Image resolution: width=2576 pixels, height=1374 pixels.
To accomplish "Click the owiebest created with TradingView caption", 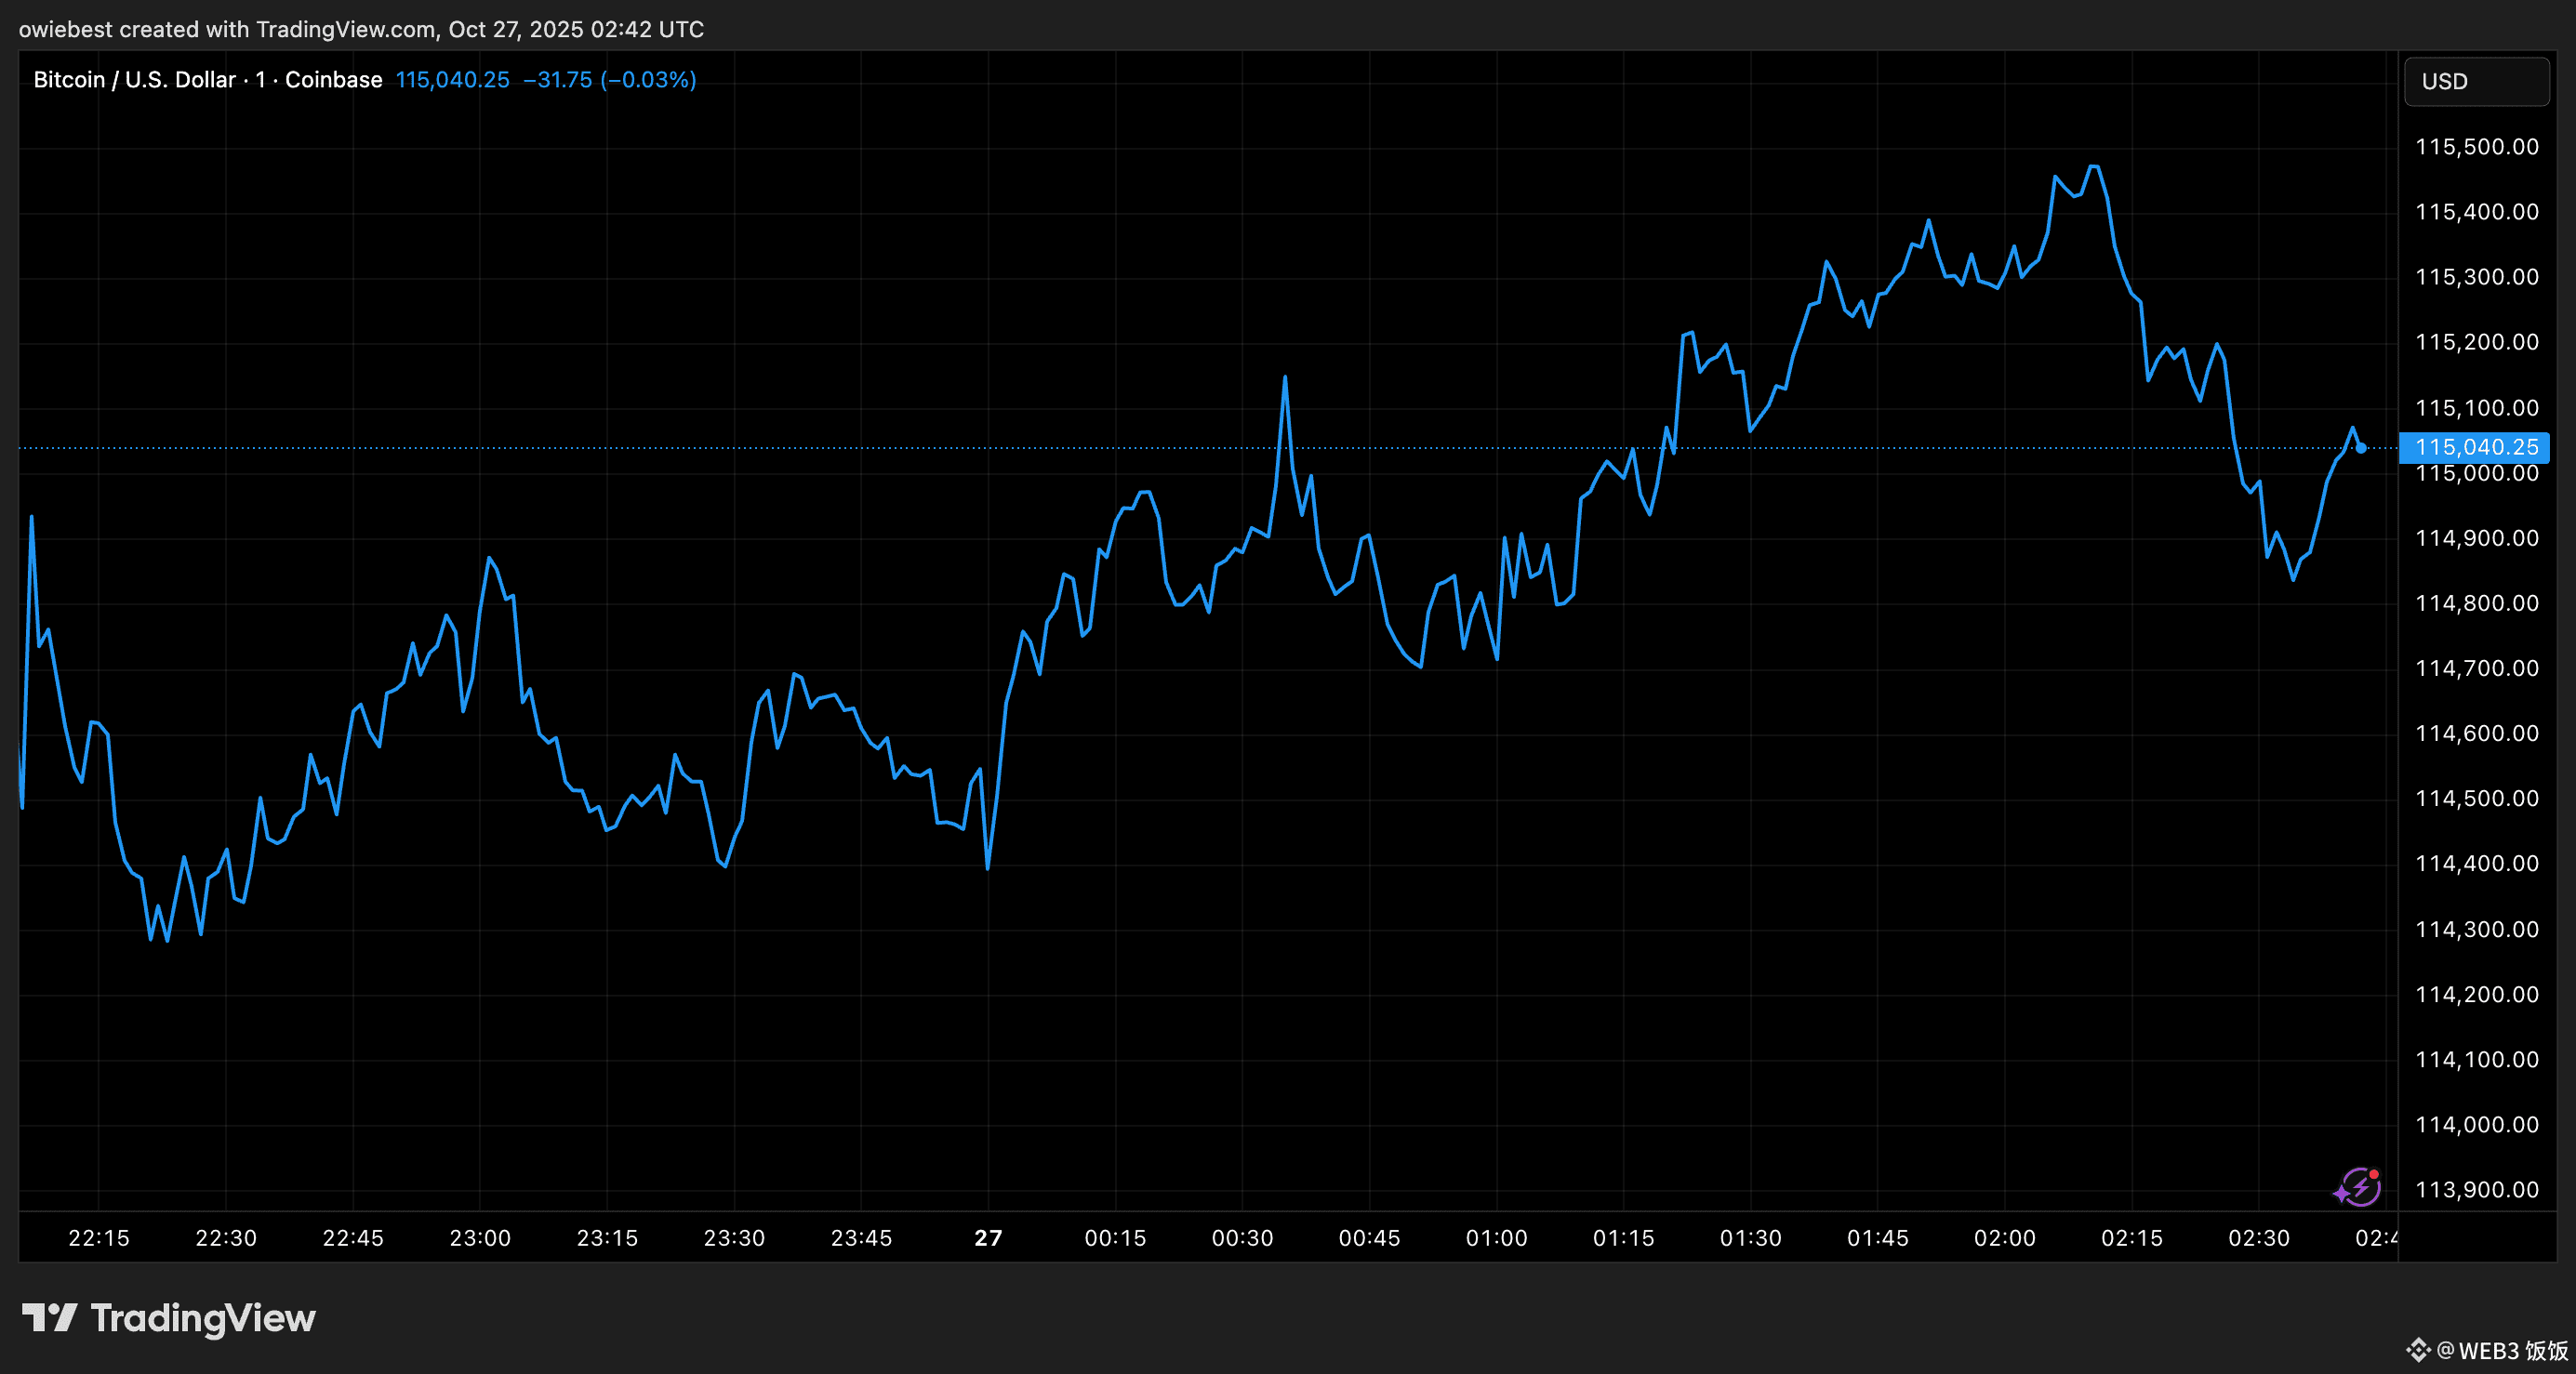I will click(361, 29).
